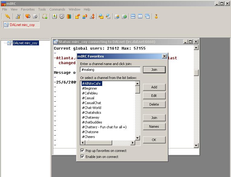231x177 pixels.
Task: Open mIRC Options hammer icon
Action: [x=18, y=16]
